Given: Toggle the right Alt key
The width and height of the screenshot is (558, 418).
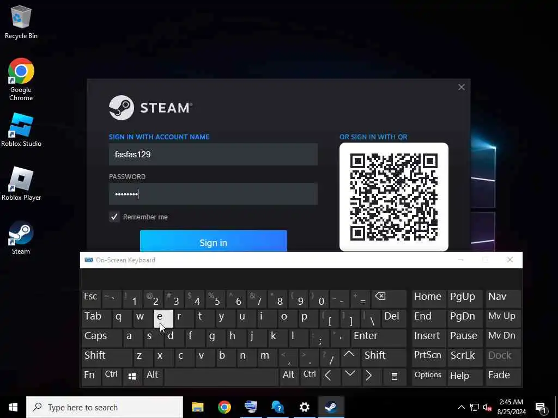Looking at the screenshot, I should (289, 377).
